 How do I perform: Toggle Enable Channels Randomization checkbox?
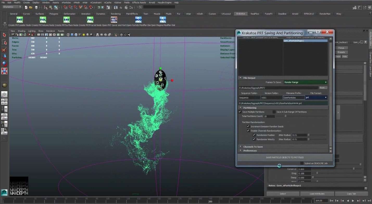pos(248,131)
